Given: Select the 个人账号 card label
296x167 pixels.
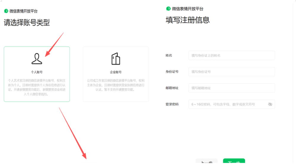Looking at the screenshot, I should click(x=37, y=72).
